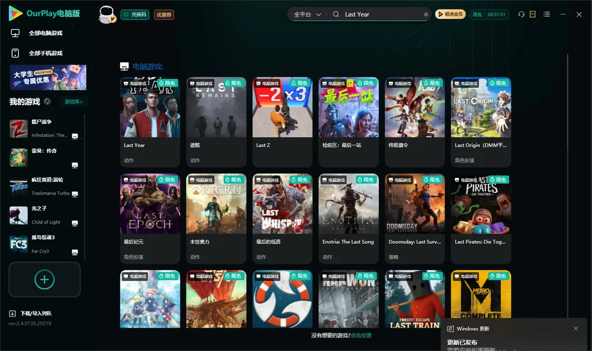
Task: Launch Trackmania Turbo from my games
Action: pyautogui.click(x=44, y=186)
